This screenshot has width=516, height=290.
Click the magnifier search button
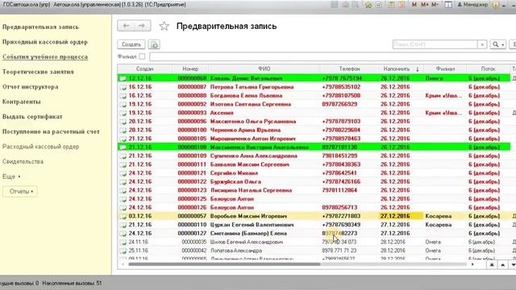[495, 44]
